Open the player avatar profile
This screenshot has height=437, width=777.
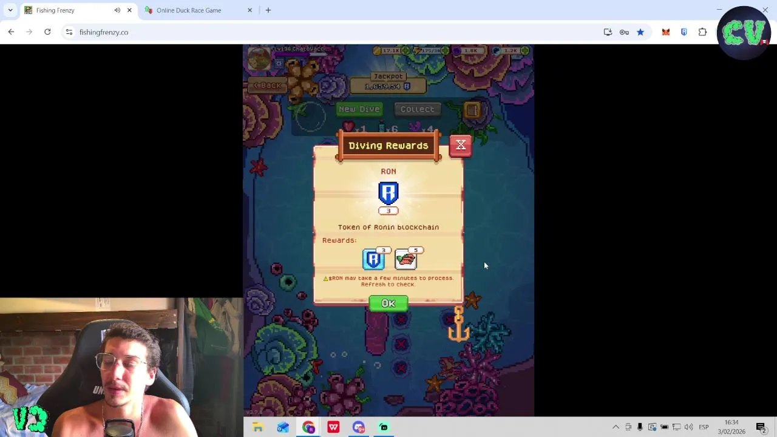[260, 59]
